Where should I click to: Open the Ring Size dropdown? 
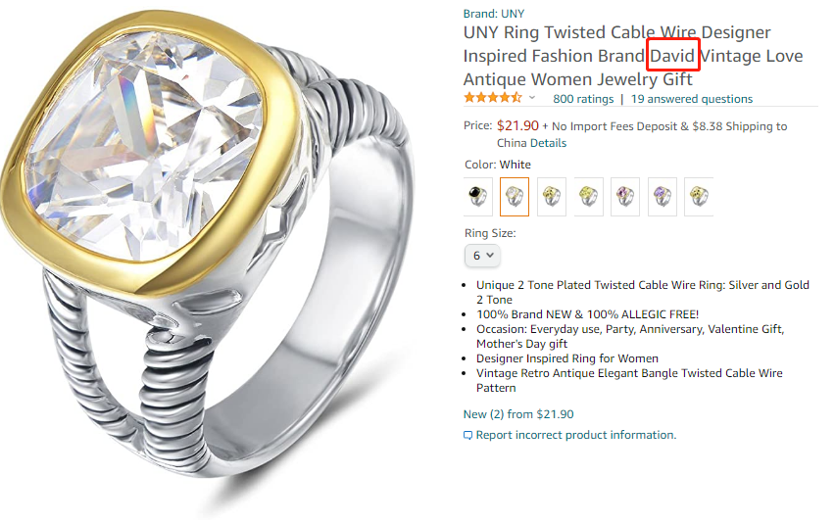[x=482, y=256]
